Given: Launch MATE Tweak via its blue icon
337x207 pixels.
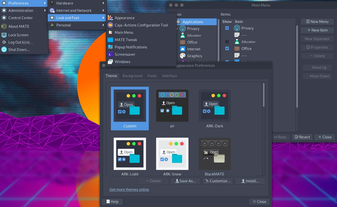Looking at the screenshot, I should coord(110,40).
